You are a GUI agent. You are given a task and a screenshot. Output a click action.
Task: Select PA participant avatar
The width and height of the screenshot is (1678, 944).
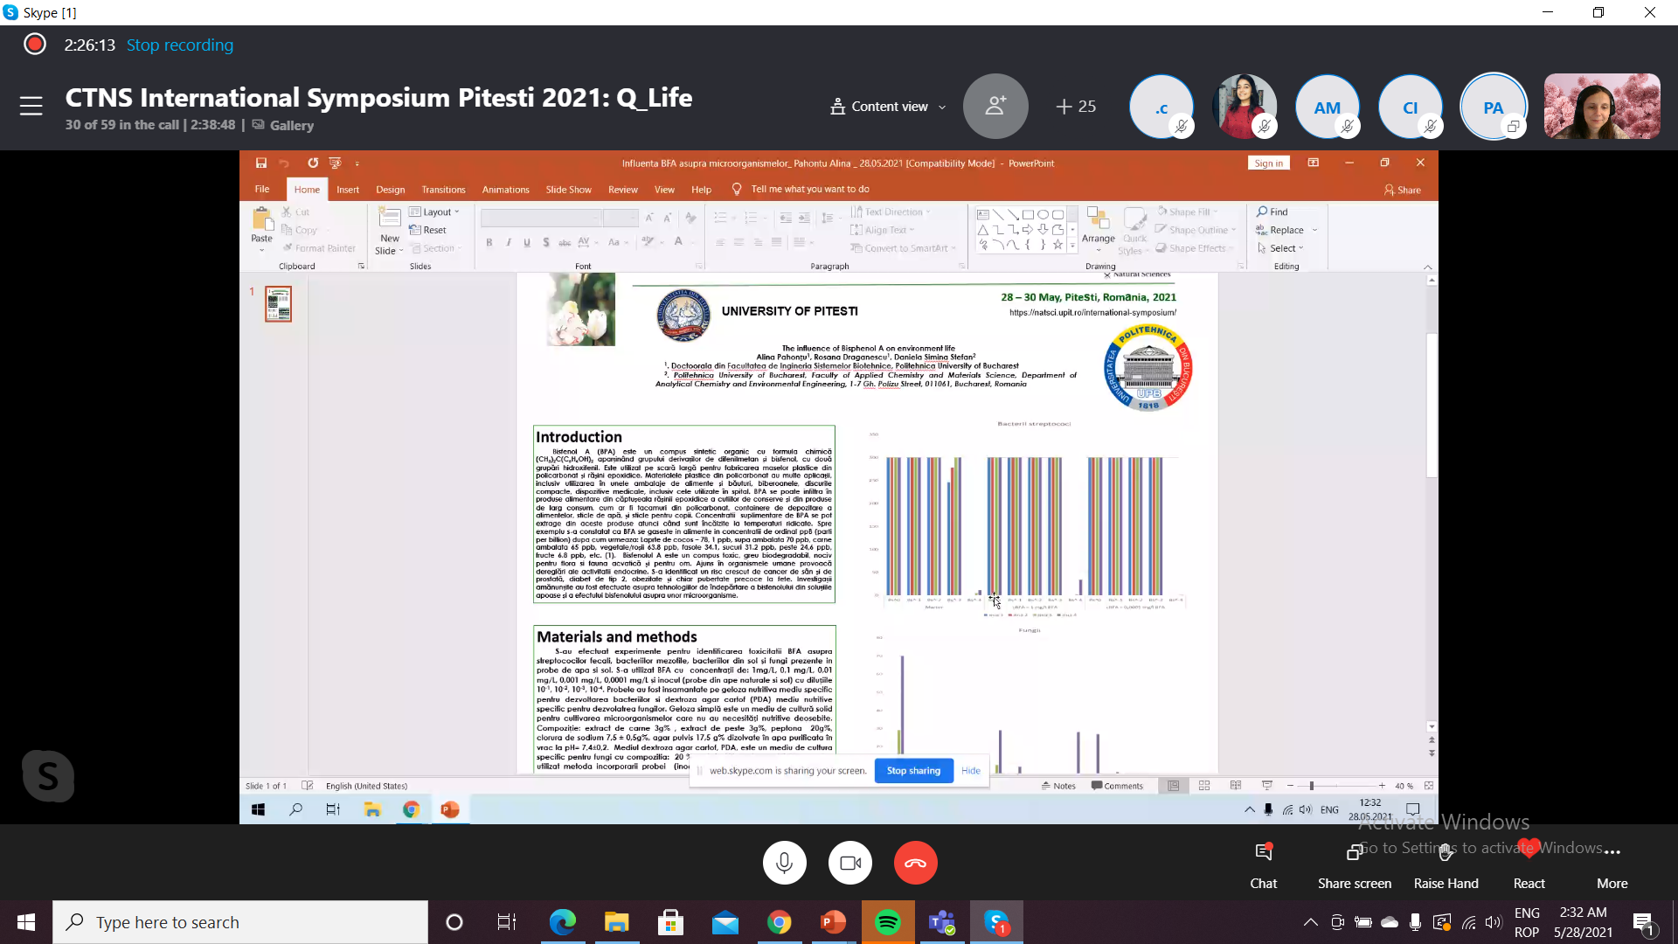[x=1493, y=108]
